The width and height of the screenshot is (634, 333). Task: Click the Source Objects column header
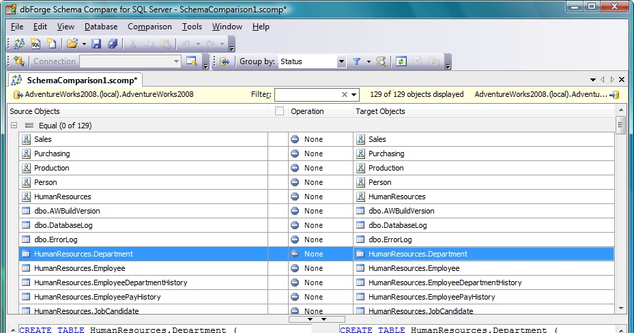[137, 111]
